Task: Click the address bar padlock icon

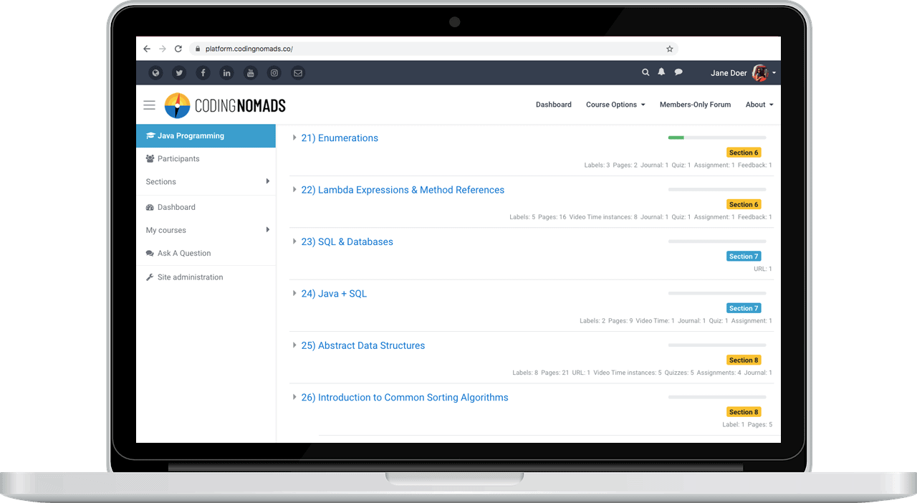Action: [x=198, y=49]
